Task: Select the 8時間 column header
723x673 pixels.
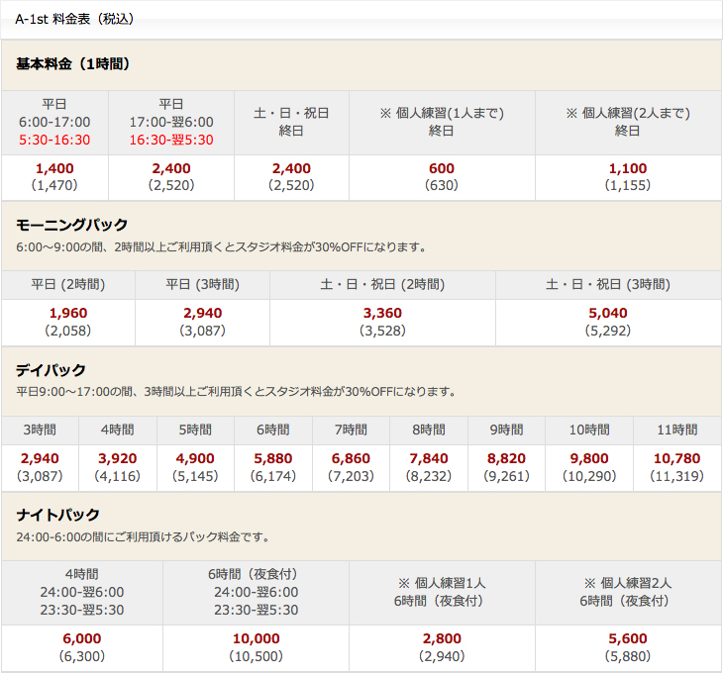Action: tap(429, 431)
